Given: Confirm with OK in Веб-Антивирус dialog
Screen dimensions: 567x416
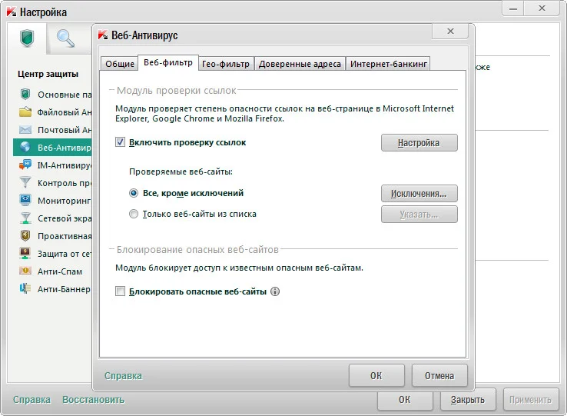Looking at the screenshot, I should (376, 375).
